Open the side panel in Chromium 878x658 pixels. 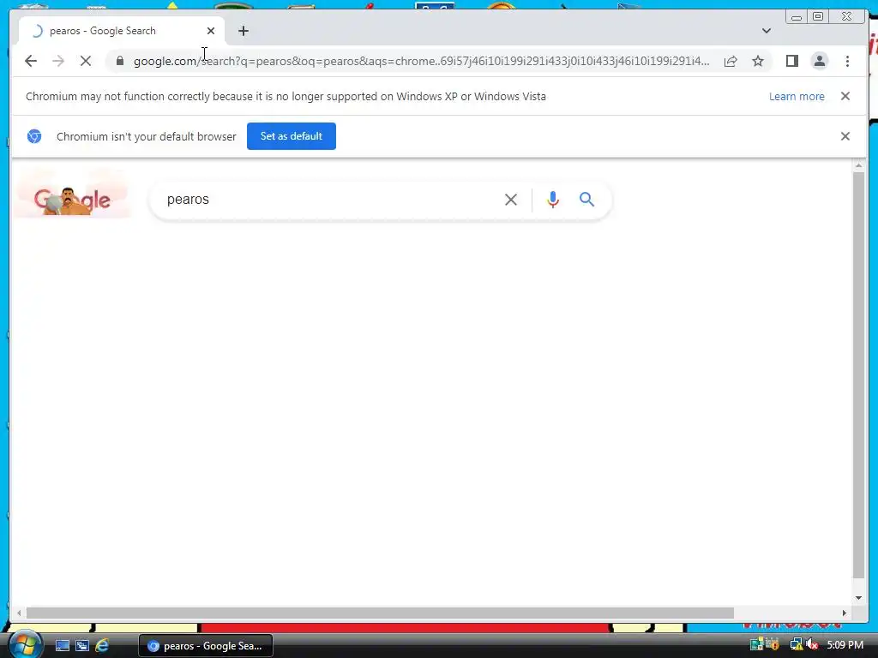point(791,61)
